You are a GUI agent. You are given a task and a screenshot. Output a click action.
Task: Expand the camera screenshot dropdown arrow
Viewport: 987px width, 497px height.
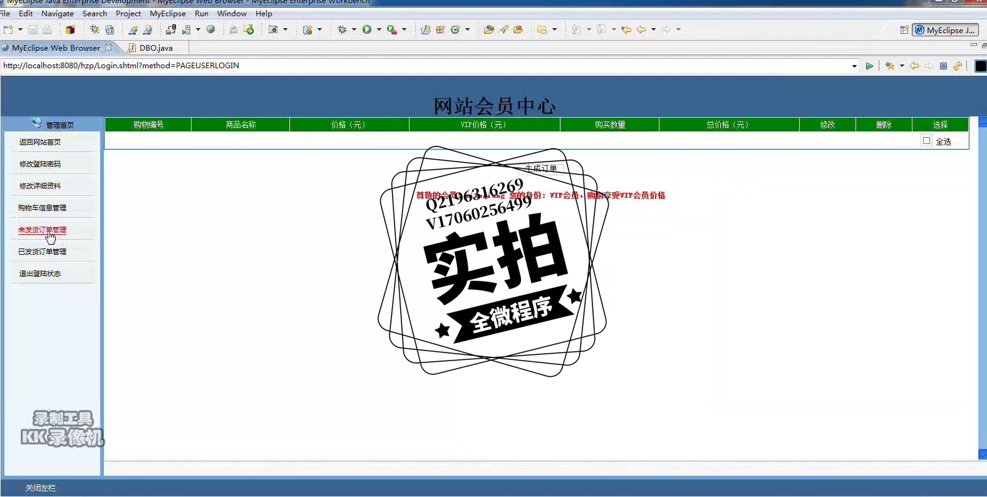(x=285, y=29)
